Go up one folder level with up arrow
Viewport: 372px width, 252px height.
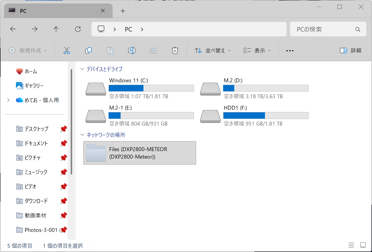coord(56,29)
